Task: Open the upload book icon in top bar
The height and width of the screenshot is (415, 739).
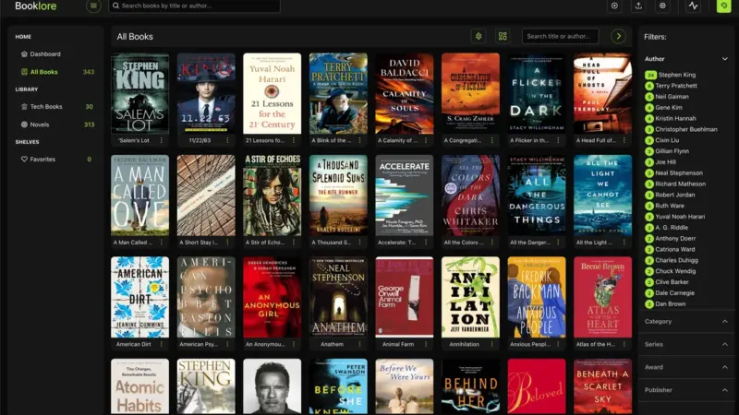Action: coord(638,6)
